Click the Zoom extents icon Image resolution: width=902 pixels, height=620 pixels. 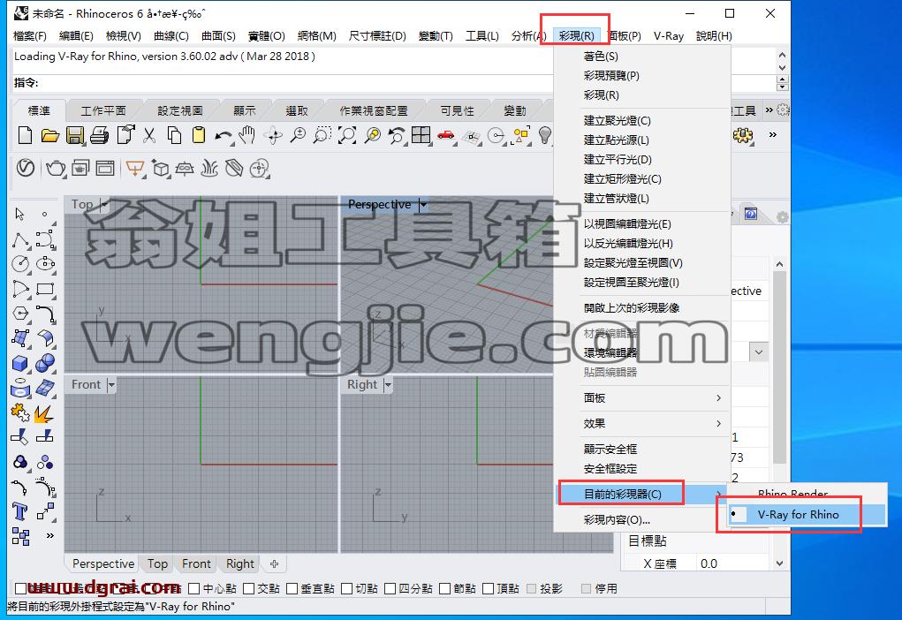click(x=347, y=136)
